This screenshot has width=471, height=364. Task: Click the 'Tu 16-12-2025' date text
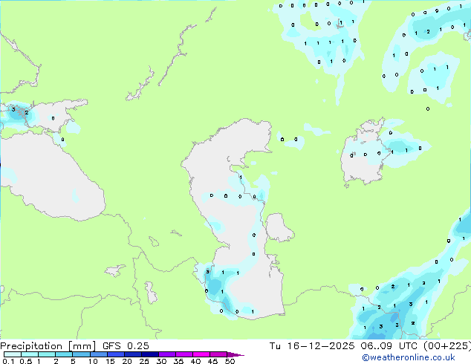point(312,346)
